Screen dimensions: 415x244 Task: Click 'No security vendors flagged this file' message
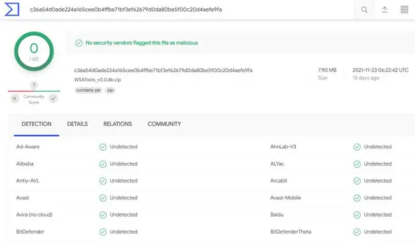tap(142, 43)
